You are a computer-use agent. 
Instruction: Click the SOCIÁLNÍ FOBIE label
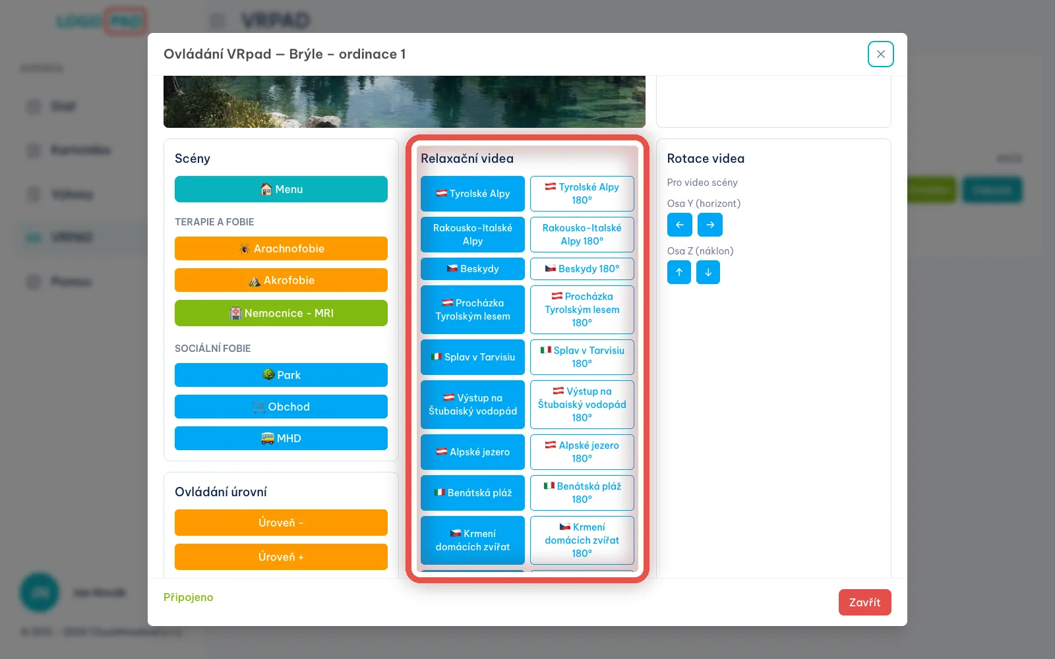[212, 349]
